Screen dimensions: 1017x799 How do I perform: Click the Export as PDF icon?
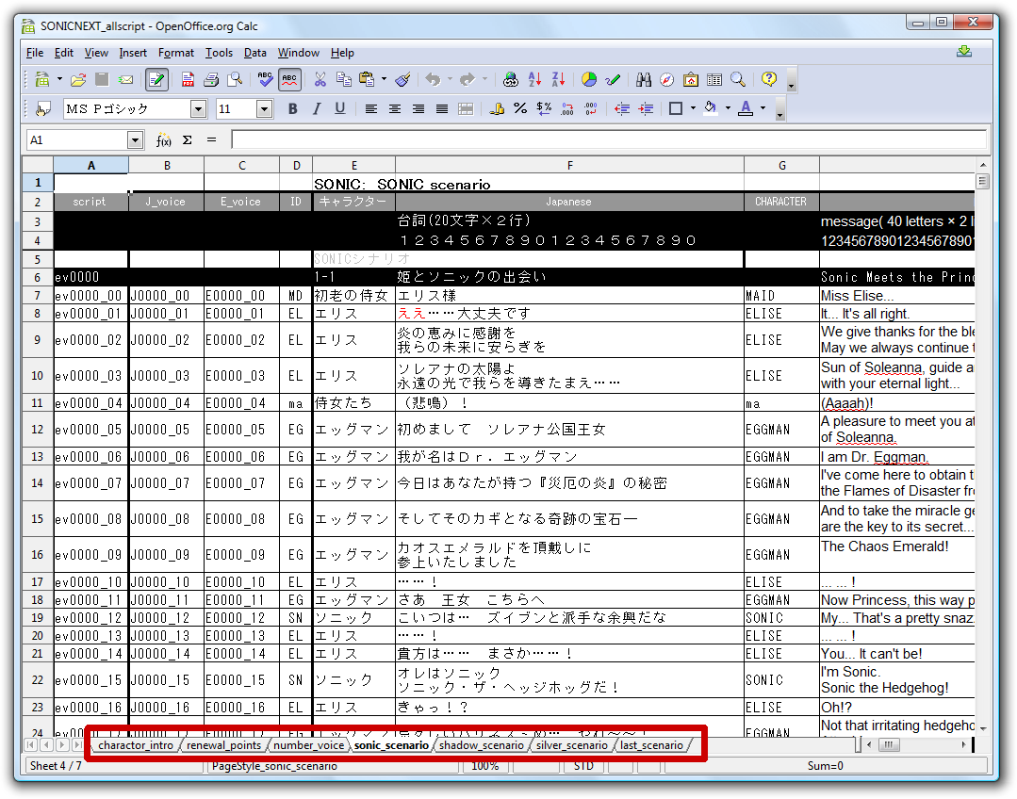(x=189, y=80)
